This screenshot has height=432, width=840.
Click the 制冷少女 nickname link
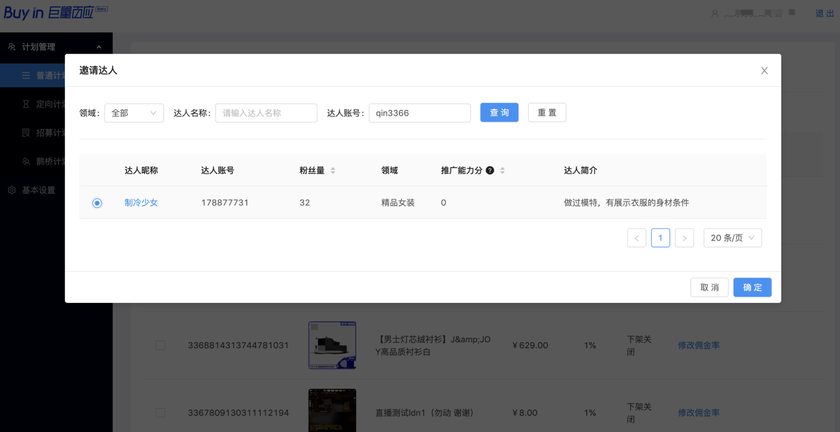click(141, 203)
